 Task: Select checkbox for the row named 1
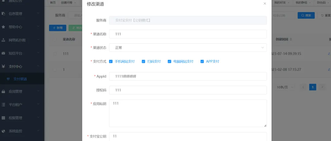click(x=55, y=70)
